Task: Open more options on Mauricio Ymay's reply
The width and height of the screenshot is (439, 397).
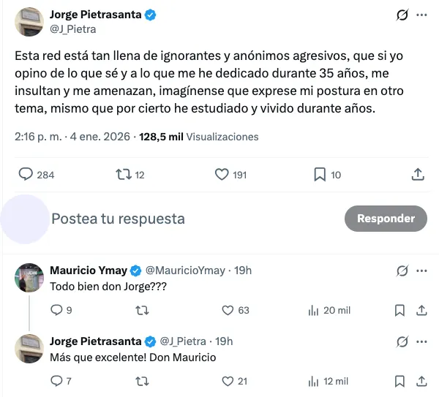Action: (x=422, y=271)
